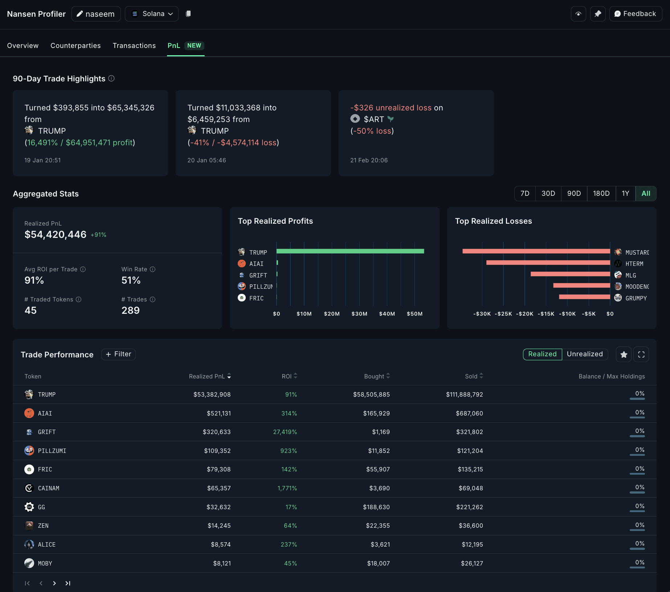Switch to Unrealized view
This screenshot has height=592, width=670.
click(585, 354)
